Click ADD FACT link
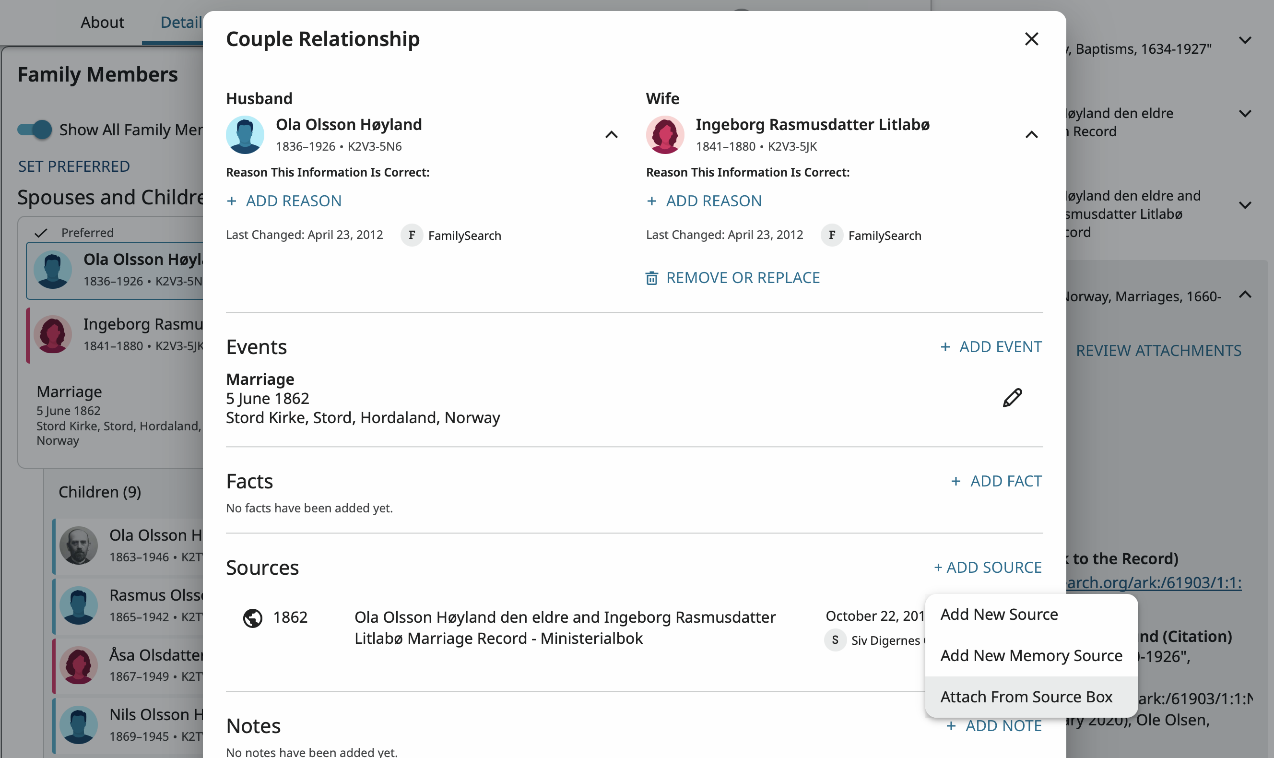Screen dimensions: 1274x758 click(x=1005, y=481)
